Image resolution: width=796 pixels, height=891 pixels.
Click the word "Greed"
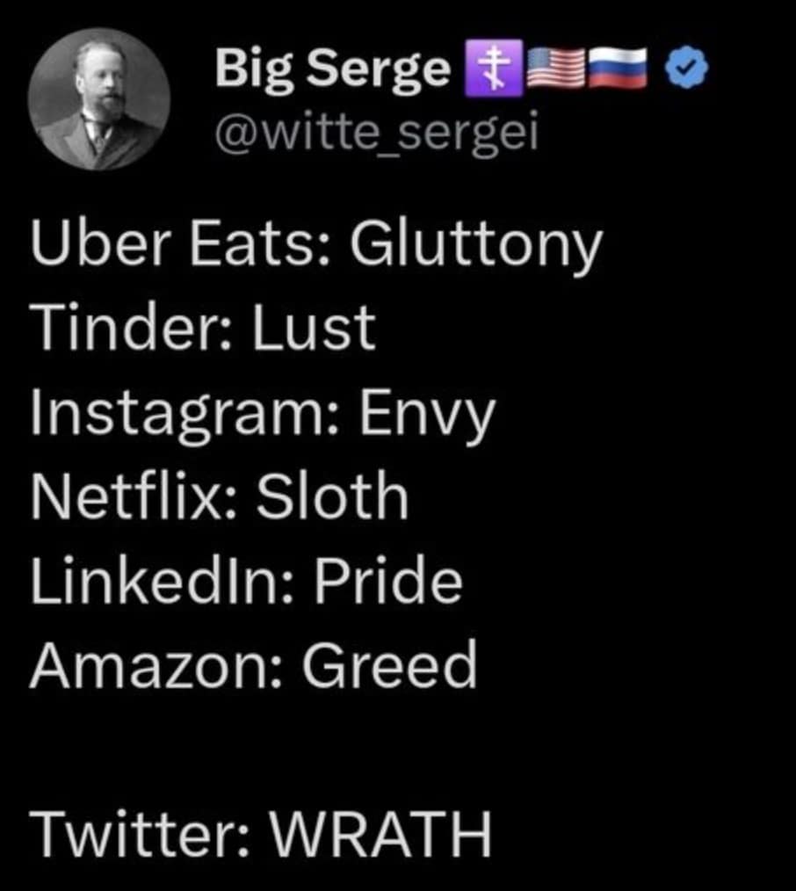pos(389,663)
